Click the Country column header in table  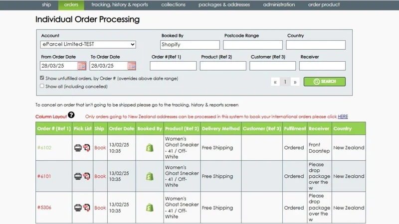coord(349,128)
